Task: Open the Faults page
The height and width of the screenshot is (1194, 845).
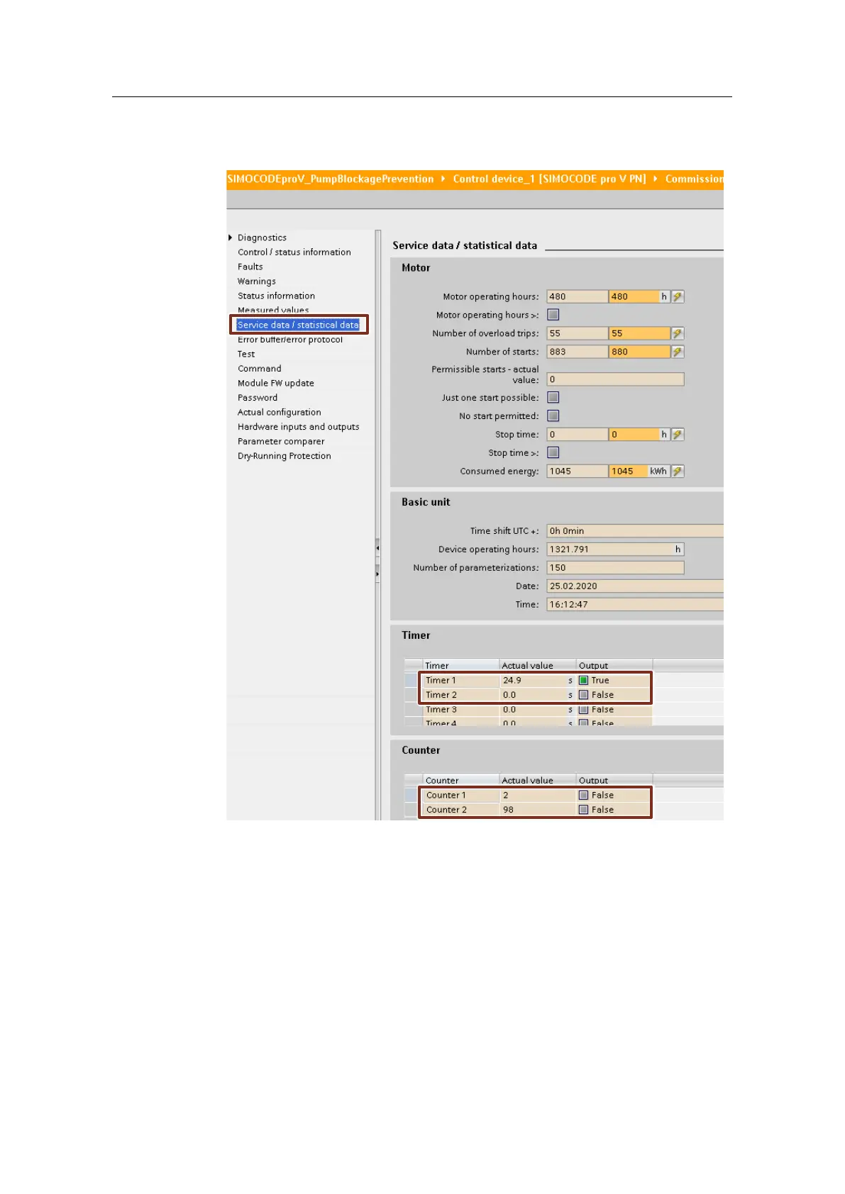Action: [x=250, y=267]
